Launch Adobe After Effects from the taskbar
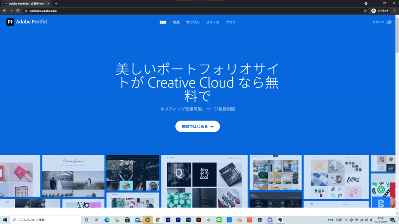Viewport: 399px width, 224px height. [x=168, y=220]
